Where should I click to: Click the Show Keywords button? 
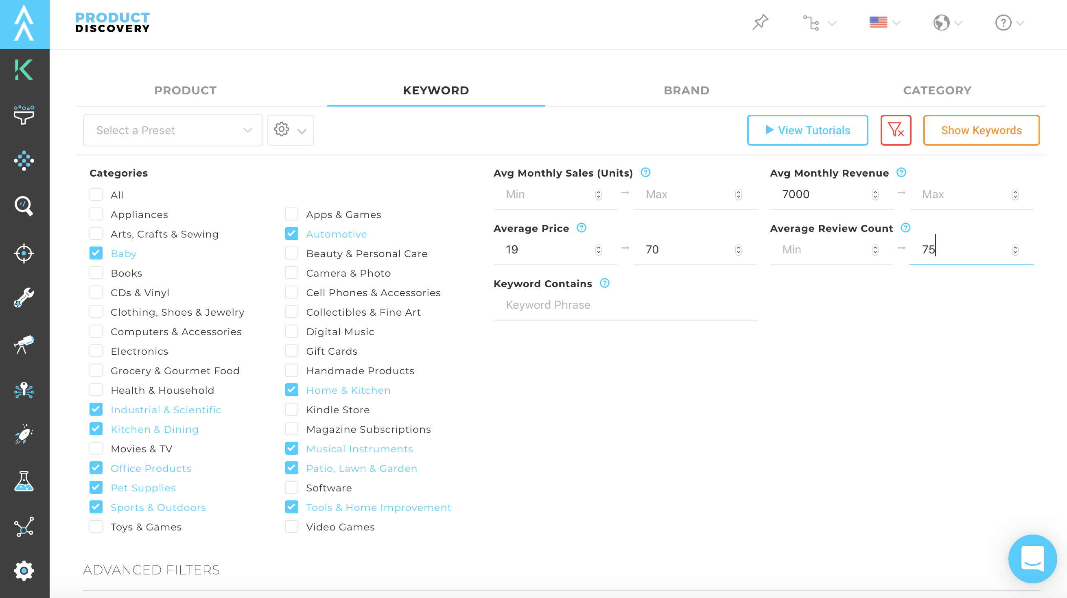[981, 130]
